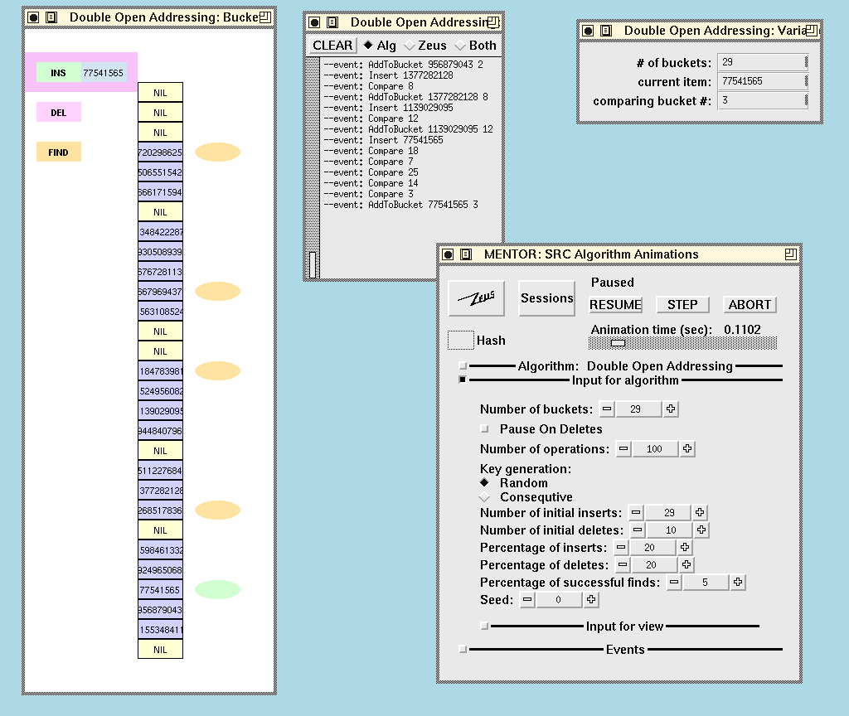Screen dimensions: 849x716
Task: Decrease the Seed value
Action: [527, 600]
